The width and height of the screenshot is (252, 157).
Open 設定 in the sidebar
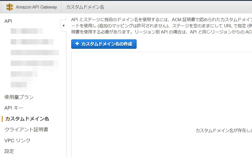pyautogui.click(x=9, y=151)
